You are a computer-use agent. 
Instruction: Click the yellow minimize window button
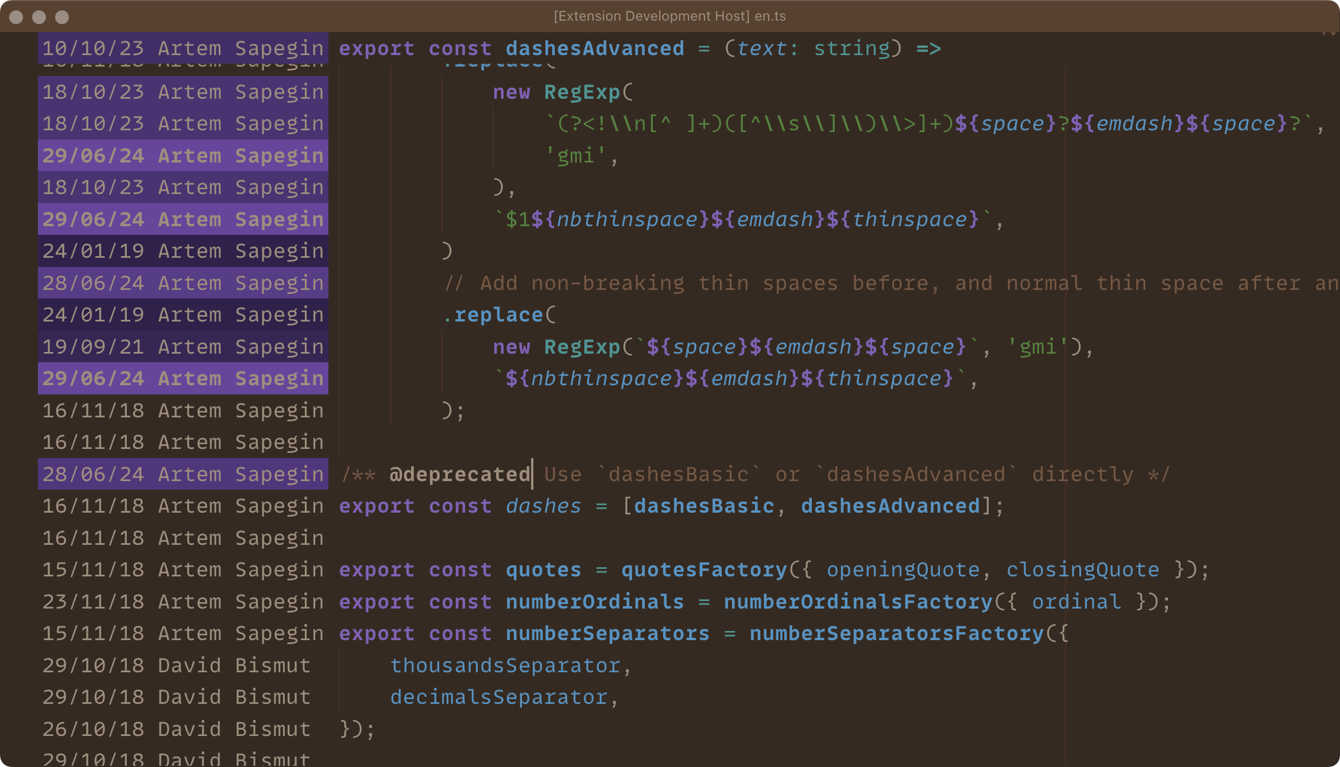39,17
